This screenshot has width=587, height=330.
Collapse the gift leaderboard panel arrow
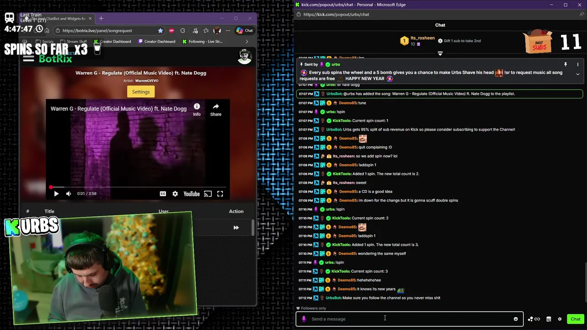[x=440, y=54]
